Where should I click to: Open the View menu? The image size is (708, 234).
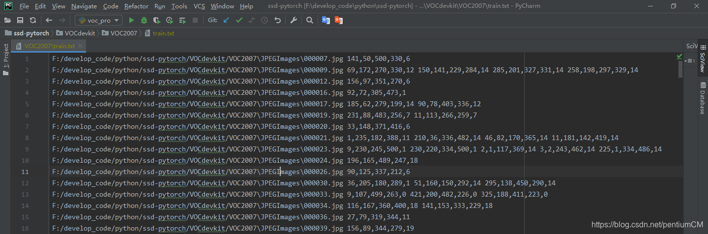[x=59, y=6]
